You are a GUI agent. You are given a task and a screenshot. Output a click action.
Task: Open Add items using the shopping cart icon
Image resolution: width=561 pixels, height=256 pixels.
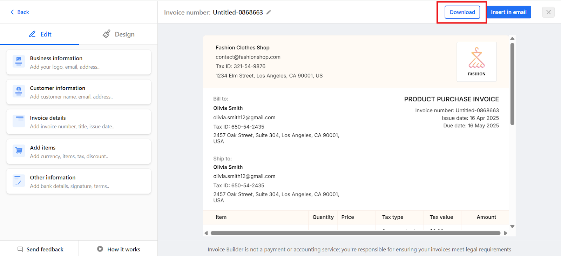[18, 151]
